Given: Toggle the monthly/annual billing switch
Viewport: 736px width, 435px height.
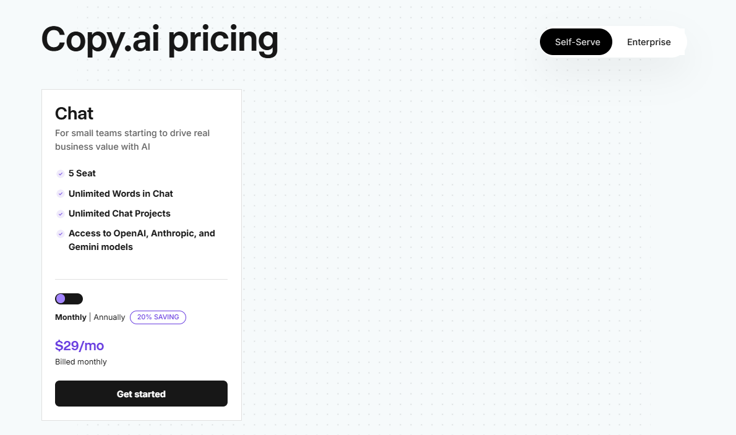Looking at the screenshot, I should (x=69, y=299).
